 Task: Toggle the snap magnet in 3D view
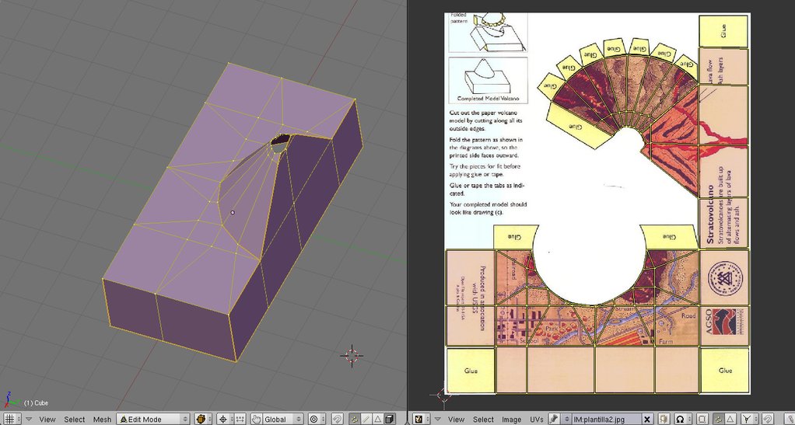337,419
